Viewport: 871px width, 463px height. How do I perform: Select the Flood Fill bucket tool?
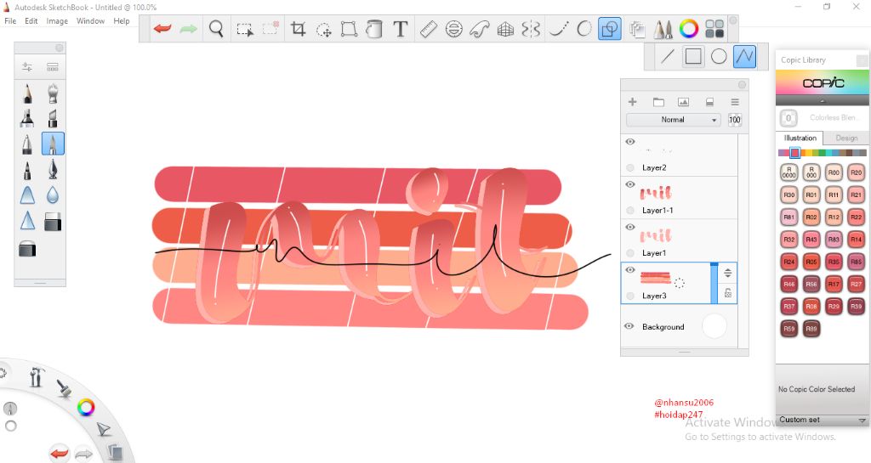pyautogui.click(x=374, y=29)
